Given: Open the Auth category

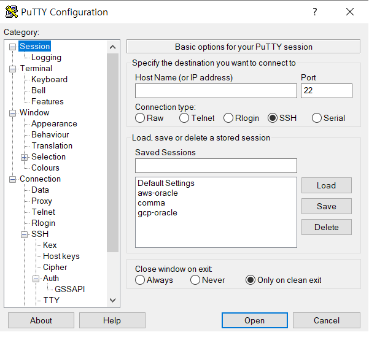Looking at the screenshot, I should point(51,279).
